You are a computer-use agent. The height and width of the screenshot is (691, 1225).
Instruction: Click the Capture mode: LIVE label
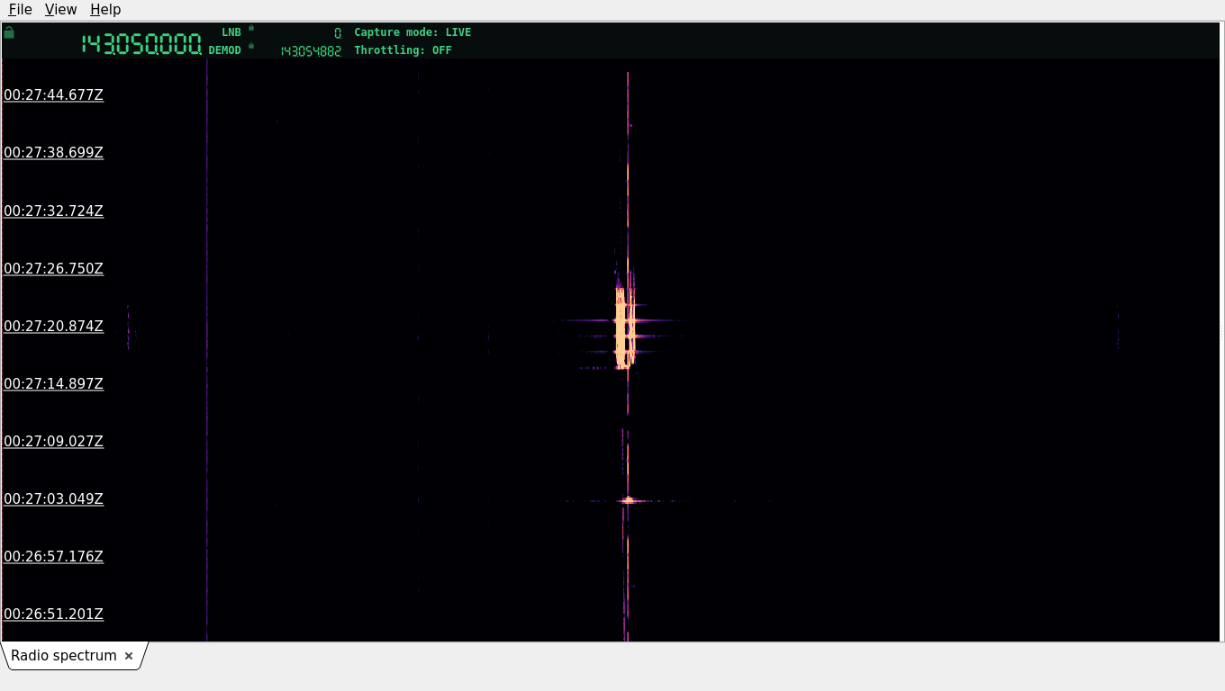click(413, 32)
